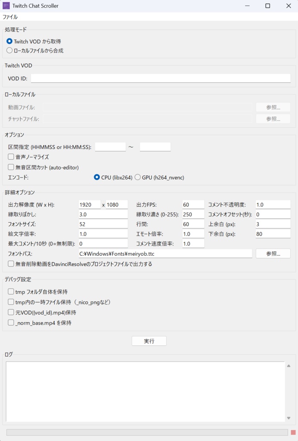Click the log scrollbar down arrow
The height and width of the screenshot is (441, 298).
(x=289, y=418)
